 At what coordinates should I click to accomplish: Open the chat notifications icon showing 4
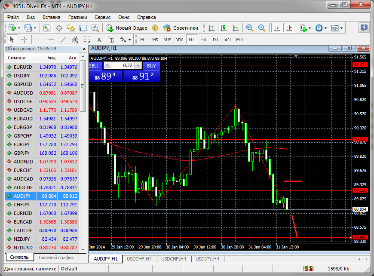click(x=364, y=28)
